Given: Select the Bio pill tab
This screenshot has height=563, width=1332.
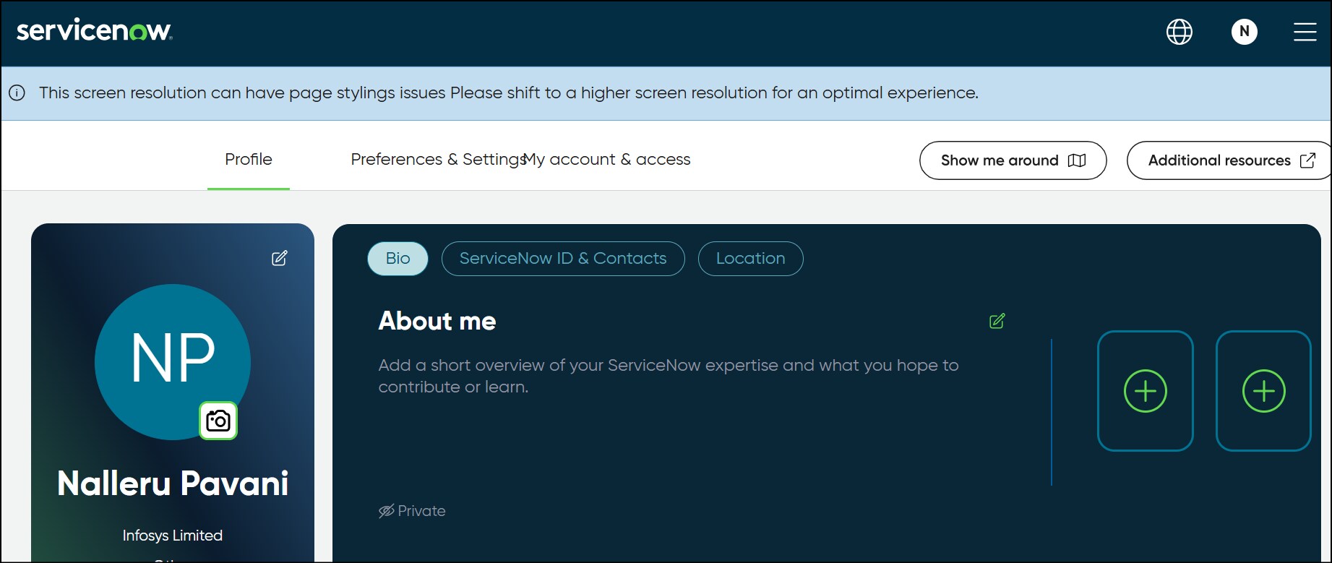Looking at the screenshot, I should [x=398, y=259].
